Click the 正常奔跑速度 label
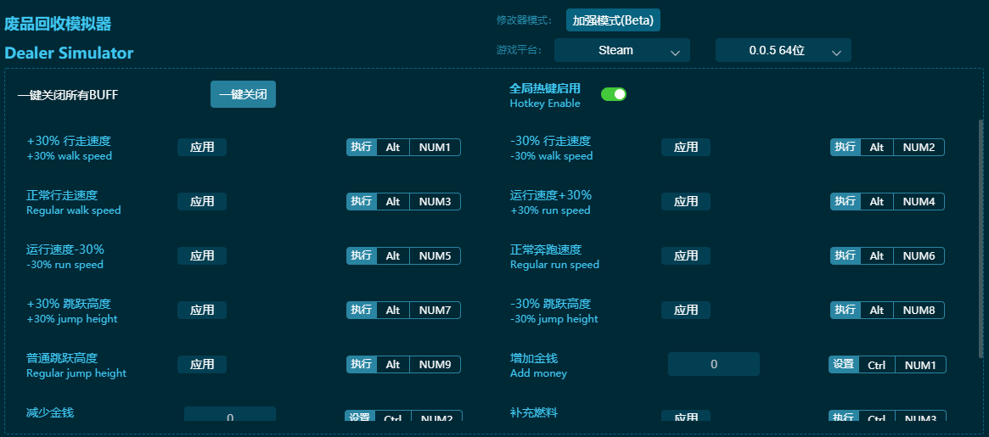Image resolution: width=989 pixels, height=437 pixels. pos(546,249)
